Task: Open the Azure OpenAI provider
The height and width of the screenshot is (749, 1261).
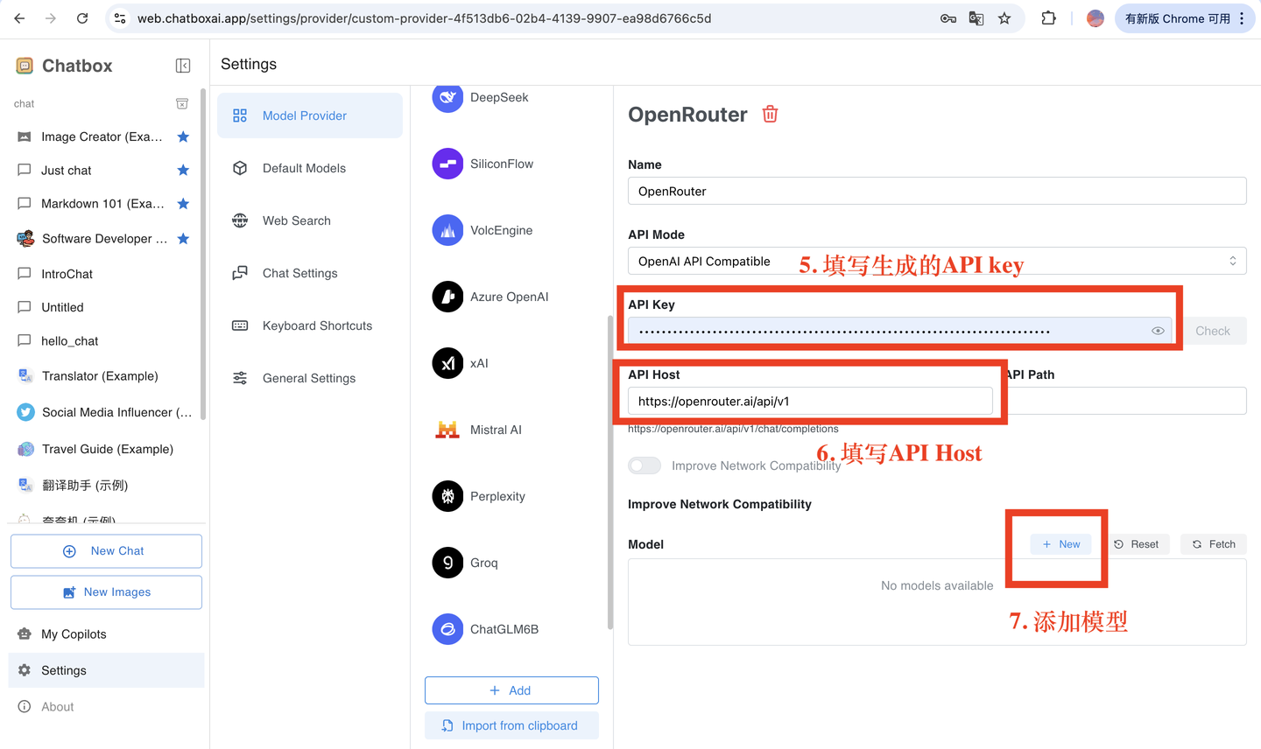Action: click(x=447, y=297)
